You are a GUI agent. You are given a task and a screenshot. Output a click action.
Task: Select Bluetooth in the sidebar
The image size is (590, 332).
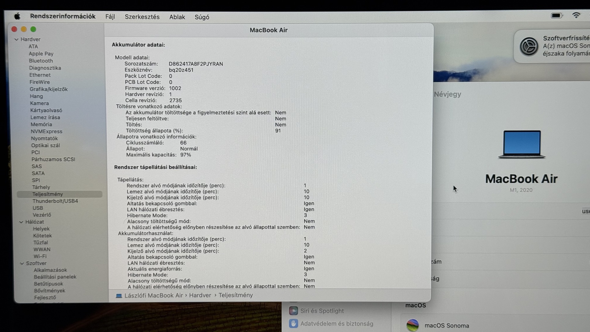point(41,61)
